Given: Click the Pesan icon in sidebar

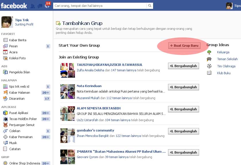Looking at the screenshot, I should tap(5, 46).
